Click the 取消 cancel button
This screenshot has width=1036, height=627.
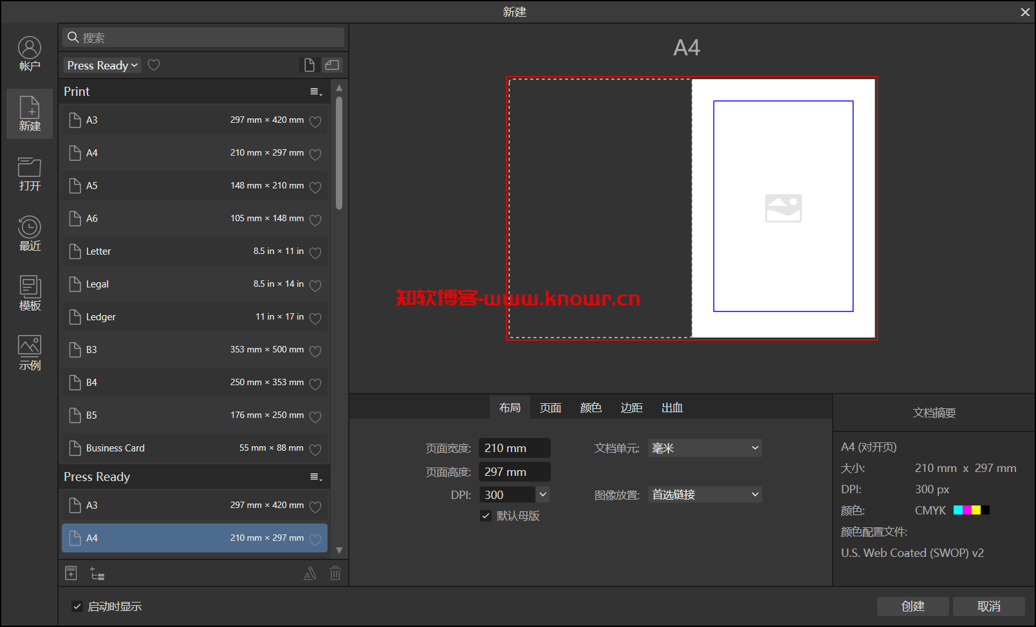click(x=989, y=606)
